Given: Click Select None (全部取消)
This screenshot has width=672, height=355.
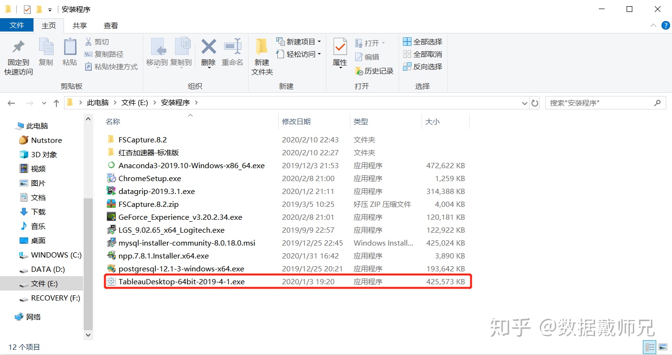Looking at the screenshot, I should click(x=423, y=54).
